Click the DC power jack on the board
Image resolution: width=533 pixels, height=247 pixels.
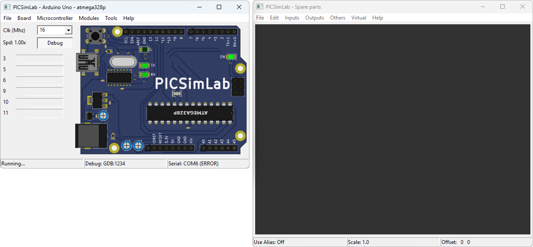click(x=91, y=135)
